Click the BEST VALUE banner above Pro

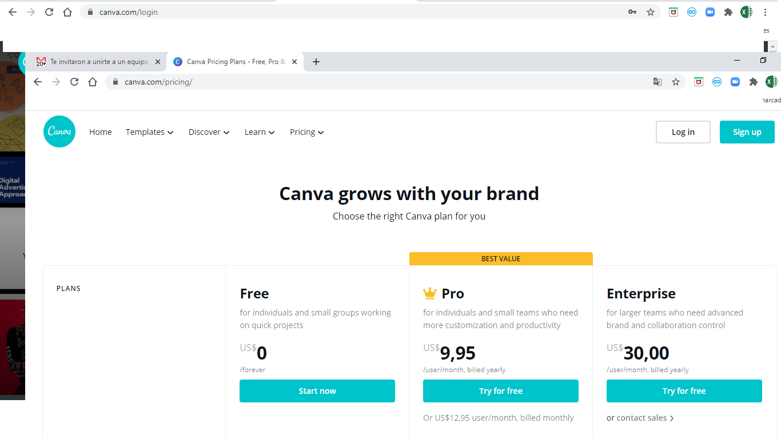(501, 259)
